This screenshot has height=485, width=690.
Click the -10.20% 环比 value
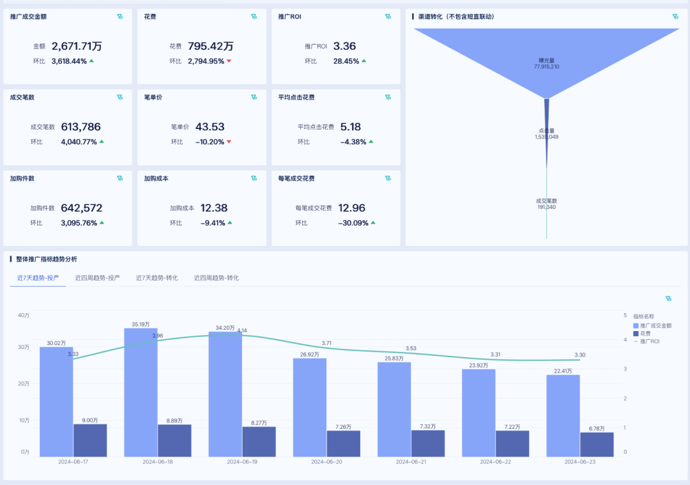click(210, 142)
